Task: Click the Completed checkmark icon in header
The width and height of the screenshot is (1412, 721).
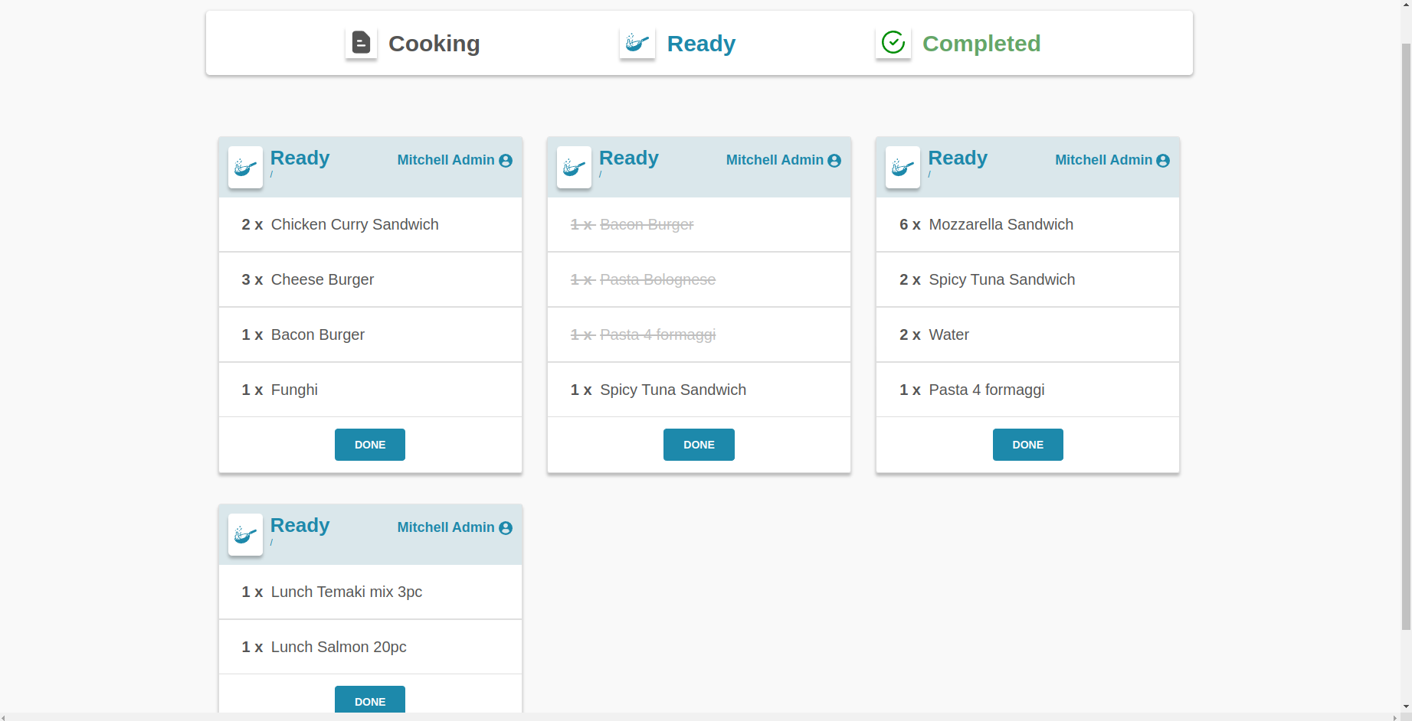Action: [893, 43]
